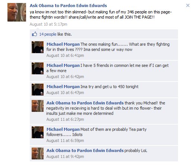Click Michael Morgan's avatar on the 6:47pm comment
194x165 pixels.
pos(38,90)
